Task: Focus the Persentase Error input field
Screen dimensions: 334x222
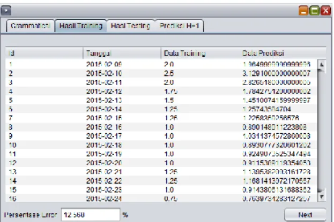Action: click(91, 215)
